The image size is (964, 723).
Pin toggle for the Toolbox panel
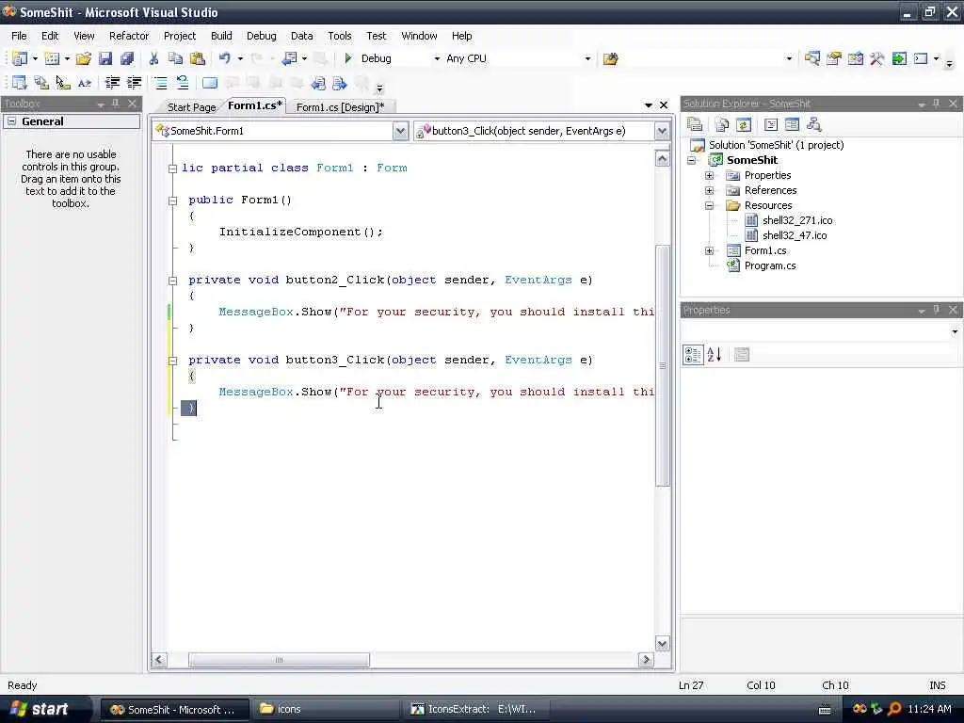tap(115, 104)
